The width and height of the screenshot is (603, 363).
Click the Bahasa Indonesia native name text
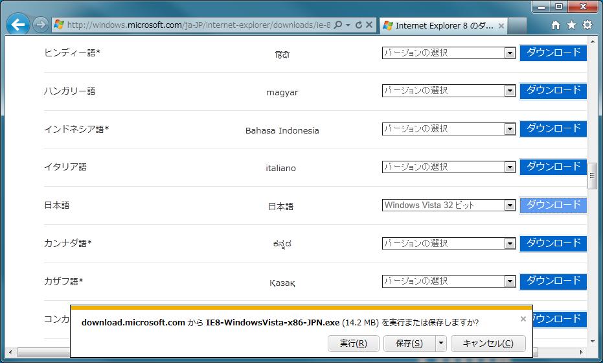tap(282, 131)
